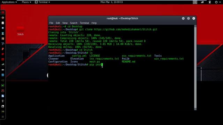Click the Configuration directory name
This screenshot has height=125, width=223.
point(58,62)
